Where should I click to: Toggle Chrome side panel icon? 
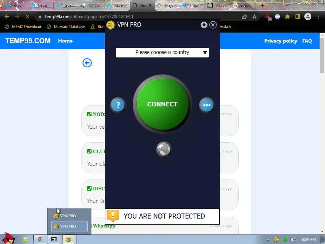(298, 17)
